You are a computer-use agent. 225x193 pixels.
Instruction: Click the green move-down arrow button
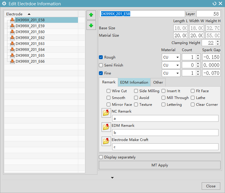pyautogui.click(x=91, y=25)
